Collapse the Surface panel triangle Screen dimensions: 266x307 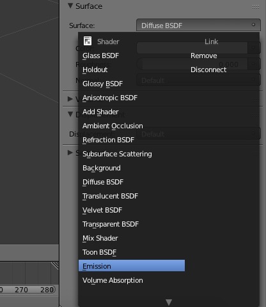coord(70,6)
